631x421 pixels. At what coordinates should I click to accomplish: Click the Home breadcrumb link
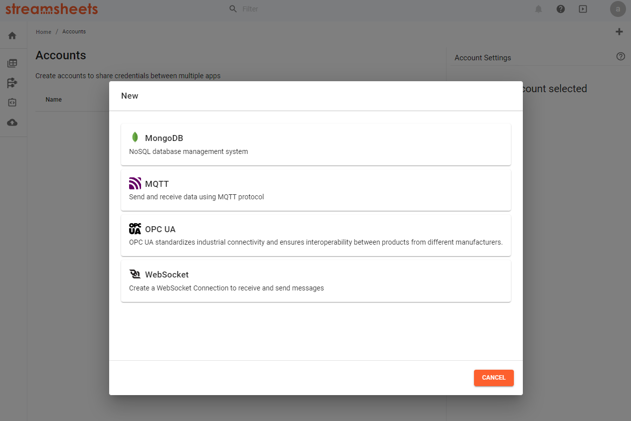pos(43,32)
